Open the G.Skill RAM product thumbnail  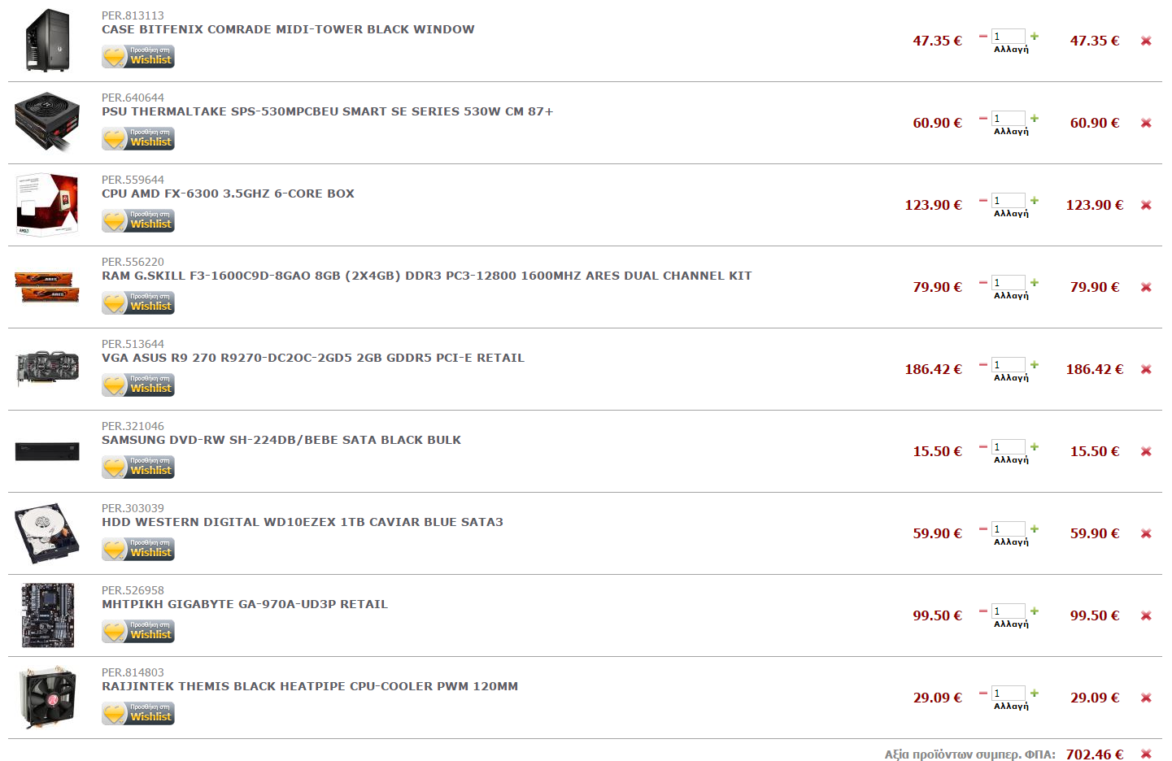tap(47, 287)
